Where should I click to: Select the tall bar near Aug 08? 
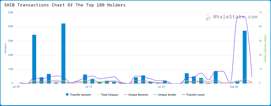(244, 57)
